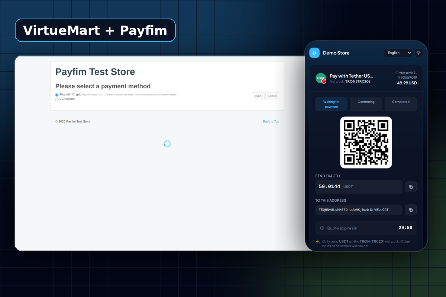Open the English language dropdown
Image resolution: width=446 pixels, height=297 pixels.
(398, 53)
